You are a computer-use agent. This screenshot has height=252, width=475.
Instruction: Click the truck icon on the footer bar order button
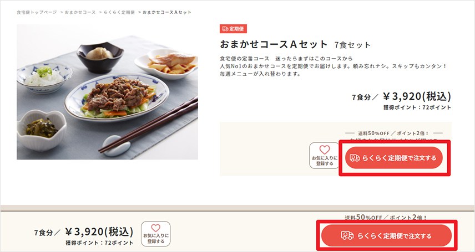tap(347, 235)
